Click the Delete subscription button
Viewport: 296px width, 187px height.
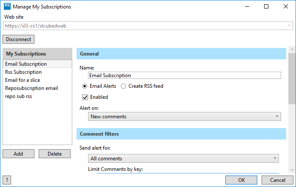point(54,154)
